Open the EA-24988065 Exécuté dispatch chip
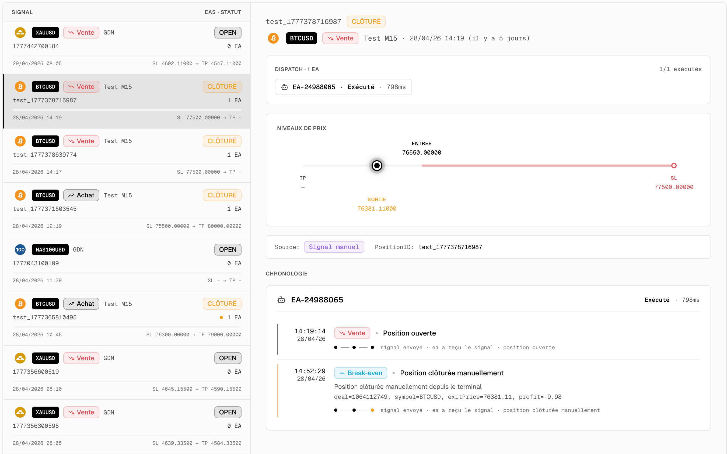 click(343, 87)
